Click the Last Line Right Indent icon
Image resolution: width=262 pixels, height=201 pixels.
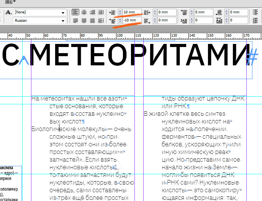[147, 21]
